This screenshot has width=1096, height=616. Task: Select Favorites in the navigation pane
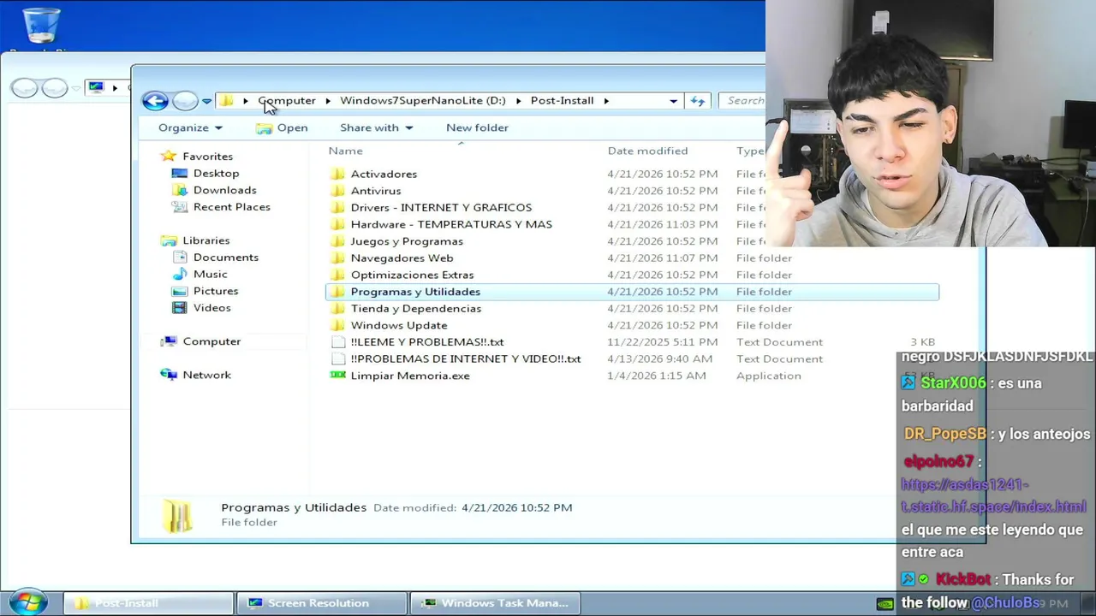click(x=207, y=157)
